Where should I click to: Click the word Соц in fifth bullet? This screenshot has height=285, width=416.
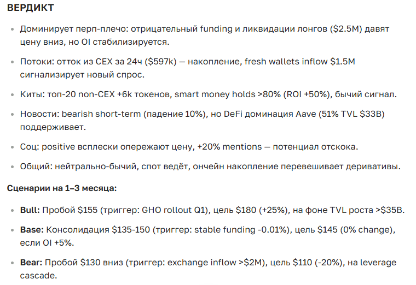pos(30,147)
